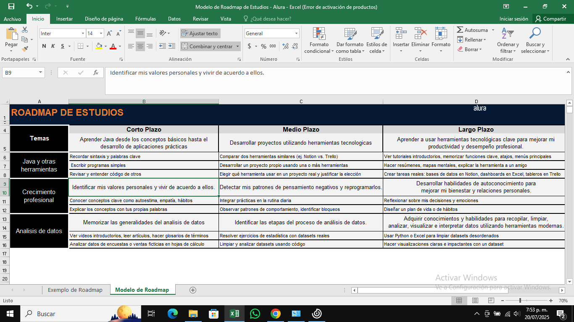Toggle align text right
Image resolution: width=574 pixels, height=322 pixels.
tap(150, 46)
